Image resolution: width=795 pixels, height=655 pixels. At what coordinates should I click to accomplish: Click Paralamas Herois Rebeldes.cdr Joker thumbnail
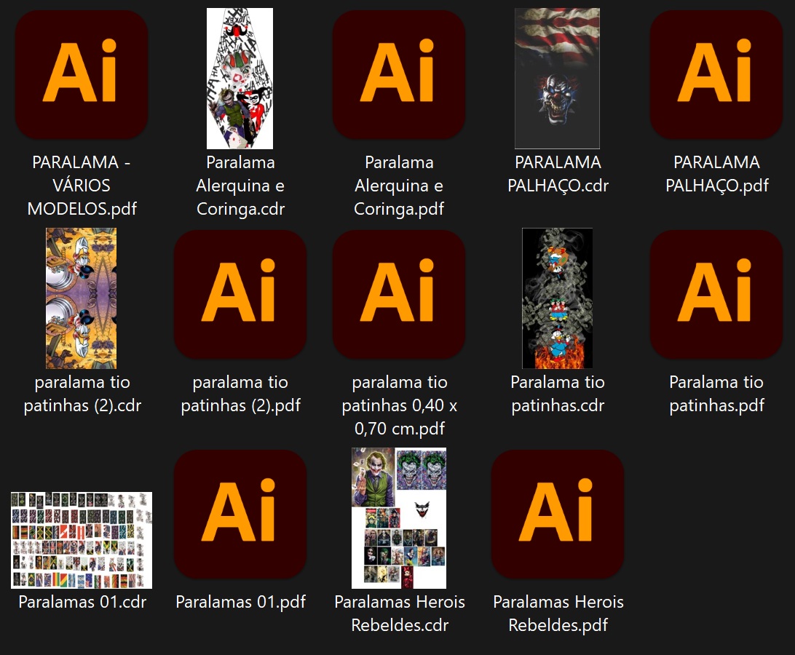399,518
